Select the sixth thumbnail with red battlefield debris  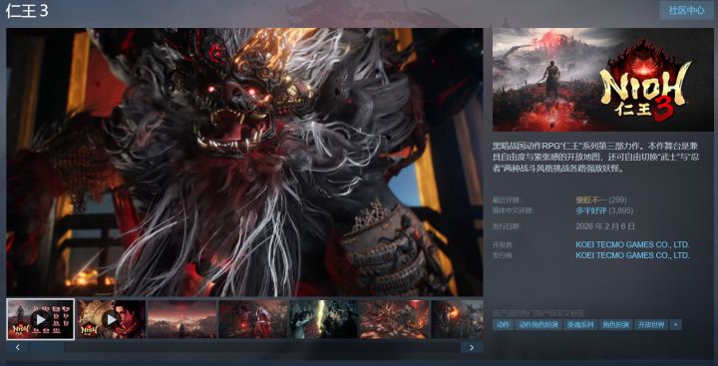(x=395, y=319)
